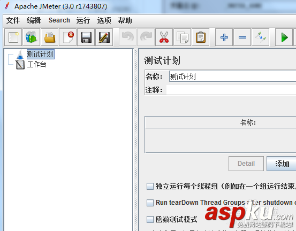Click the flask icon of 测试计划 node
Image resolution: width=296 pixels, height=231 pixels.
20,55
